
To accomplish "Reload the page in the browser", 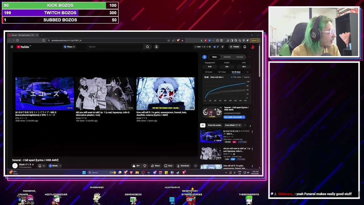I will click(x=17, y=40).
